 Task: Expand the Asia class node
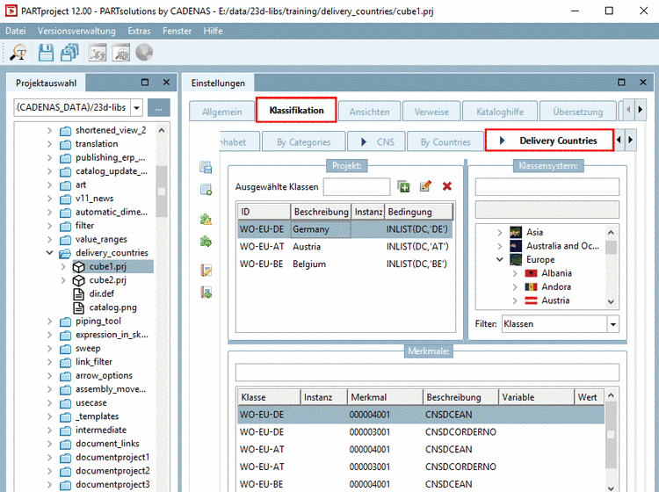500,232
